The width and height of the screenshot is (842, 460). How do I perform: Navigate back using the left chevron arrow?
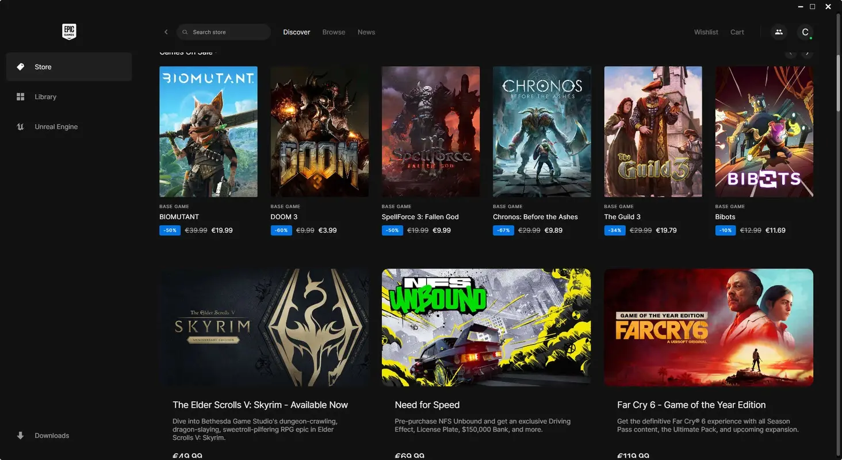[x=166, y=32]
